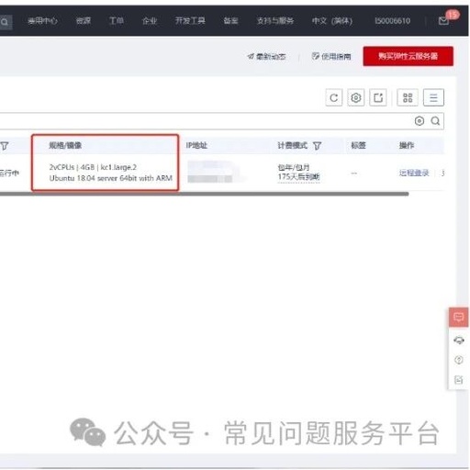
Task: Click the headset customer service icon
Action: click(459, 340)
